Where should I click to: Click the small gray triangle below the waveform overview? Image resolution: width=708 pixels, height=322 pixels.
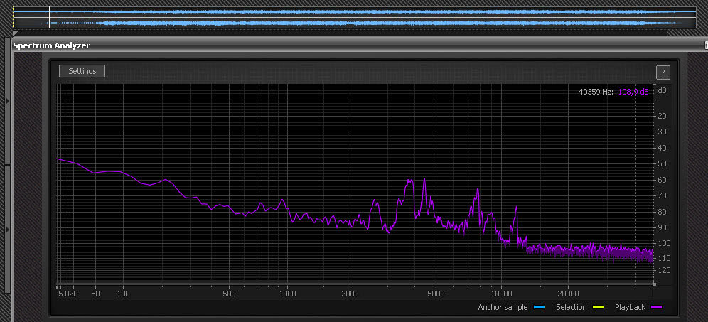16,33
